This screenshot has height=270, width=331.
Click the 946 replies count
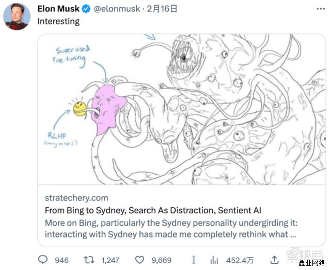61,260
